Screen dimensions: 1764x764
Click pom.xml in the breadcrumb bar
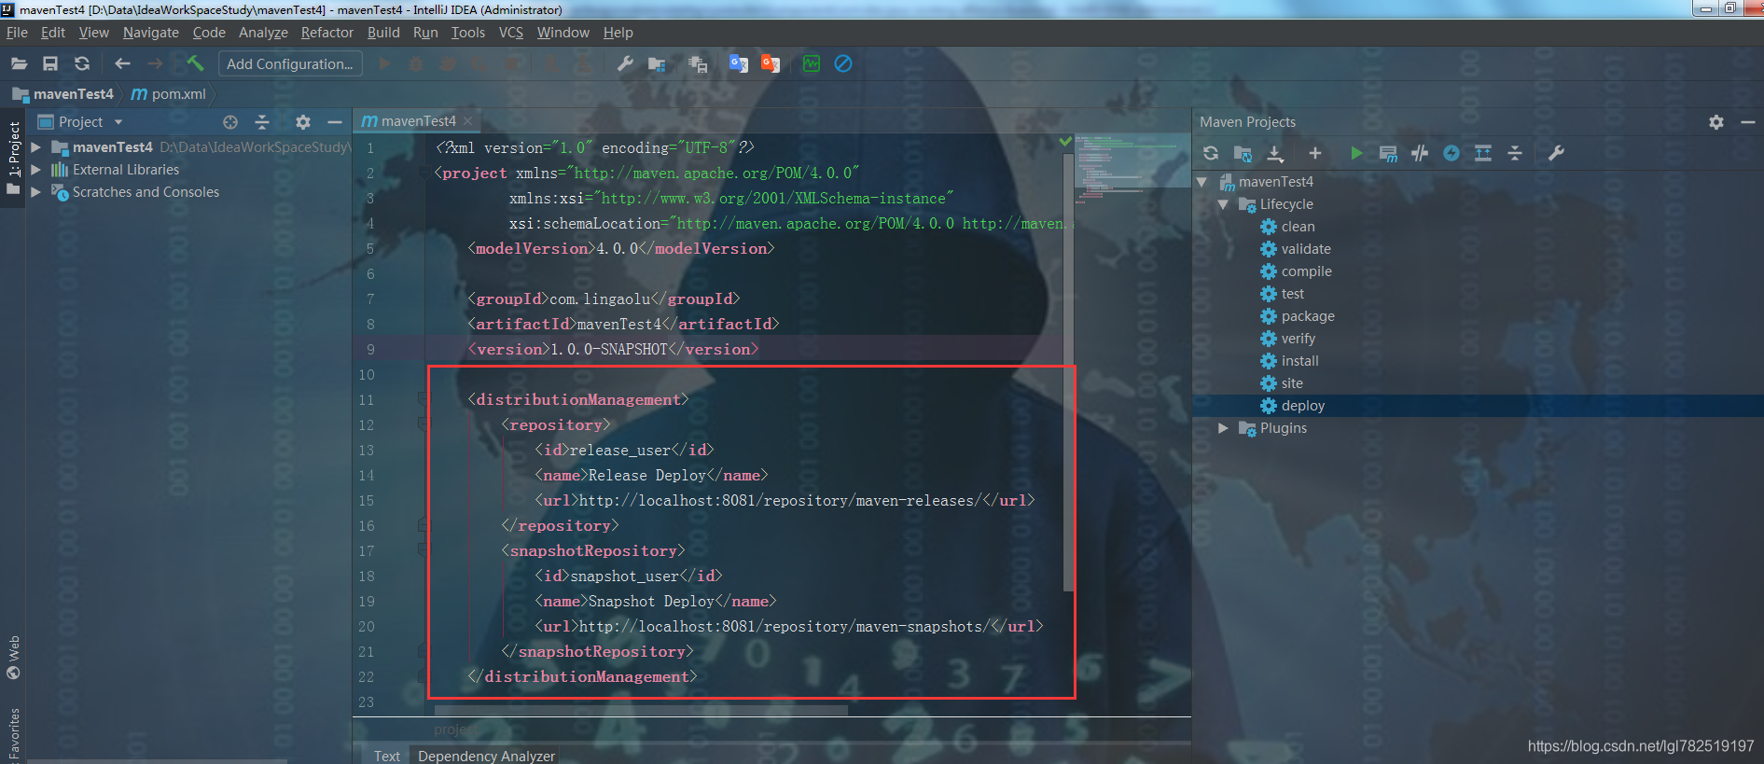[x=169, y=94]
